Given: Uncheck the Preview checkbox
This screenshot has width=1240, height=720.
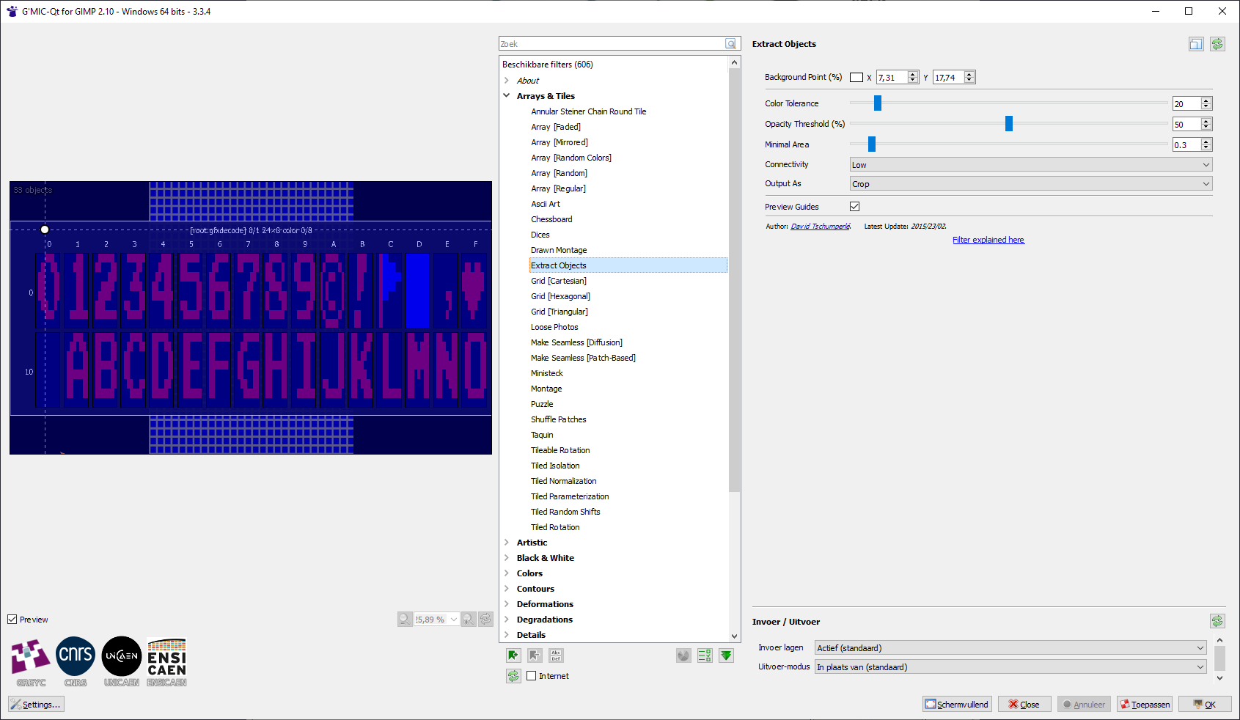Looking at the screenshot, I should click(x=12, y=620).
